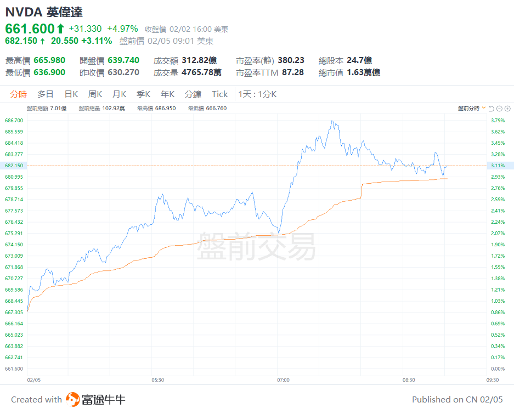The image size is (514, 414).
Task: Select the 年K tab
Action: coord(167,94)
